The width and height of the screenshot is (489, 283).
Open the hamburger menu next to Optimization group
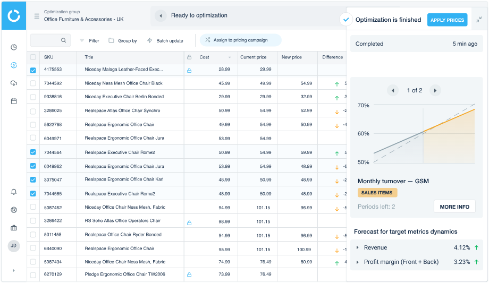point(37,16)
